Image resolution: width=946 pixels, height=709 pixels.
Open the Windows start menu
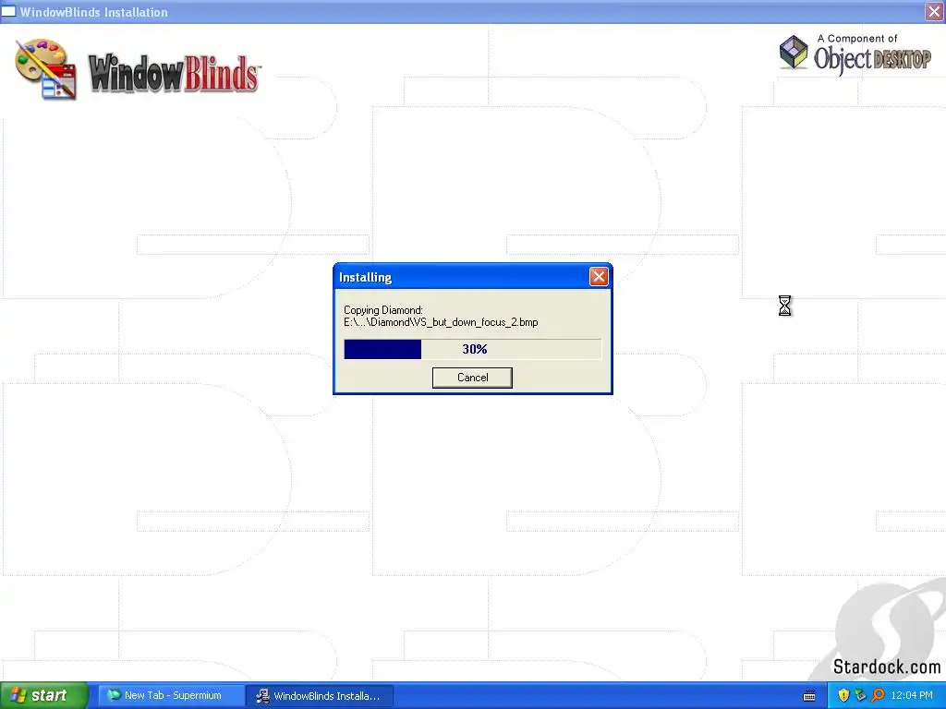(43, 695)
